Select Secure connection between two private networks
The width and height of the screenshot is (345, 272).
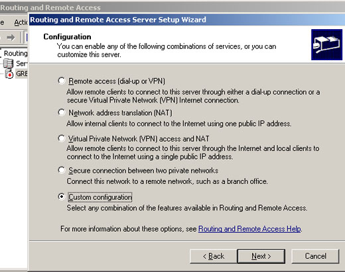pos(62,170)
